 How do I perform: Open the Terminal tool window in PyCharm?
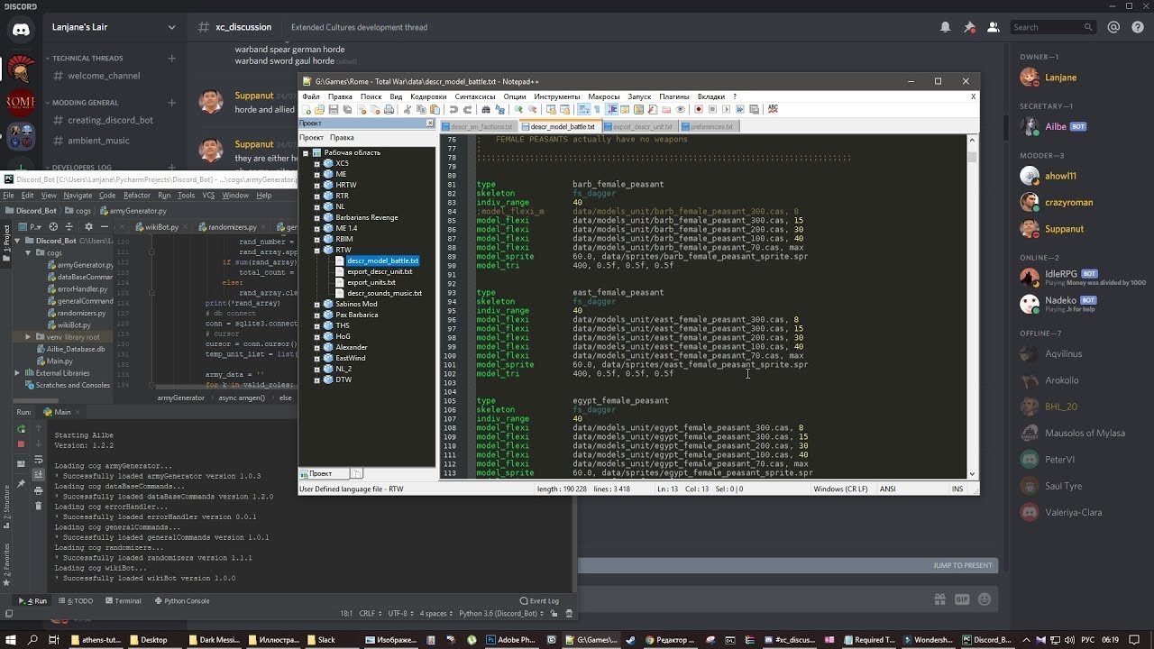123,601
